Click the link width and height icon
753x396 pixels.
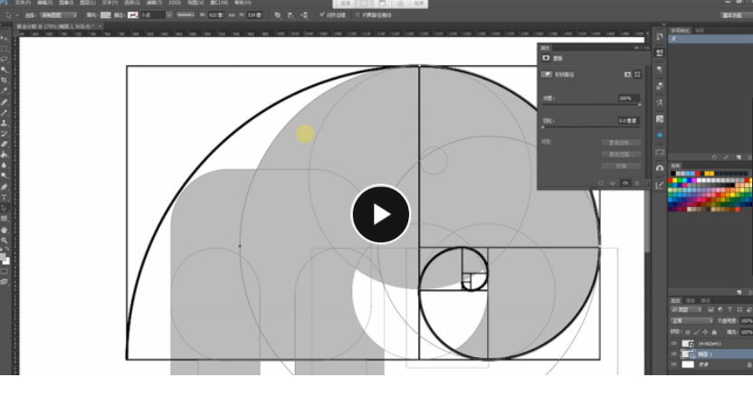click(x=232, y=14)
